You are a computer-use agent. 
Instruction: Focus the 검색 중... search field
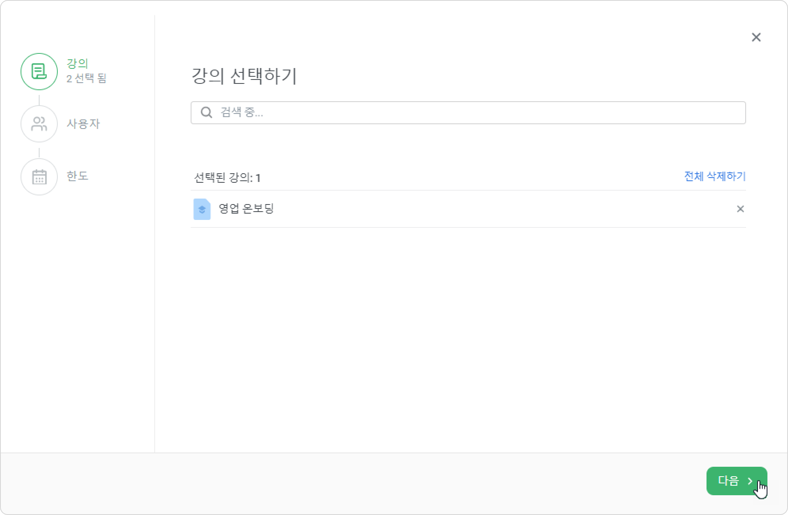click(468, 113)
